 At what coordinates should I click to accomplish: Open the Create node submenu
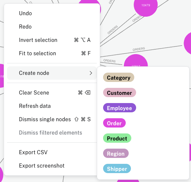[x=52, y=73]
